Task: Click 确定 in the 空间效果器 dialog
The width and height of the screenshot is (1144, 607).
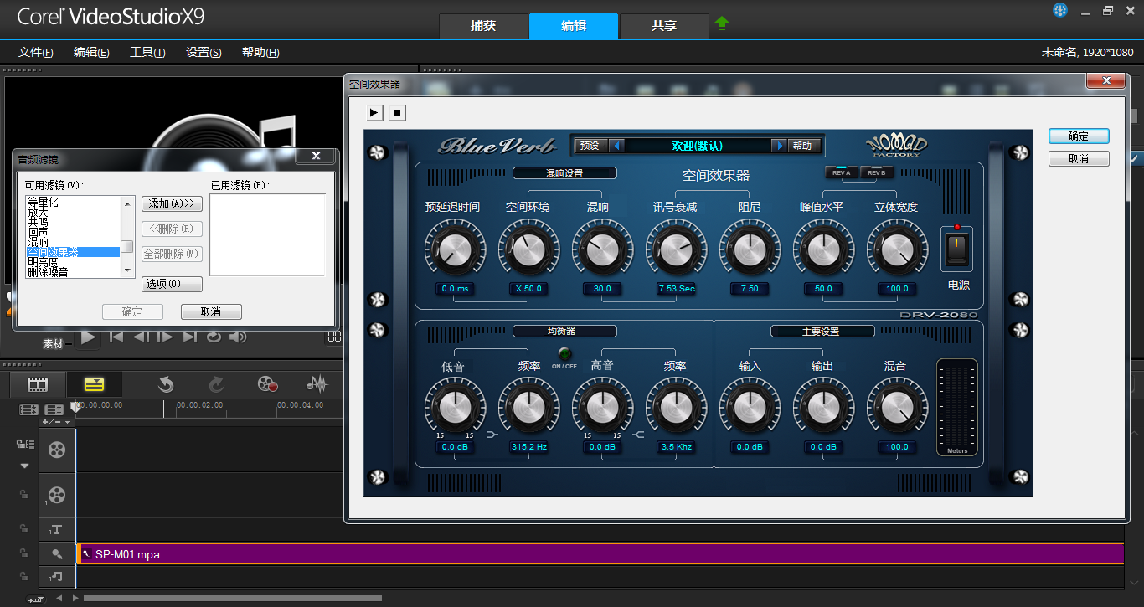Action: [x=1079, y=136]
